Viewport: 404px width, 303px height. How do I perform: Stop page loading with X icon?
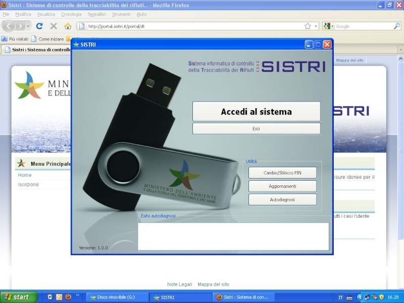click(x=54, y=26)
